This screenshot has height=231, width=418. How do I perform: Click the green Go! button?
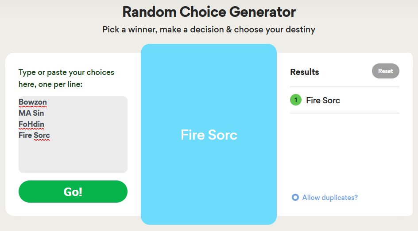tap(73, 192)
